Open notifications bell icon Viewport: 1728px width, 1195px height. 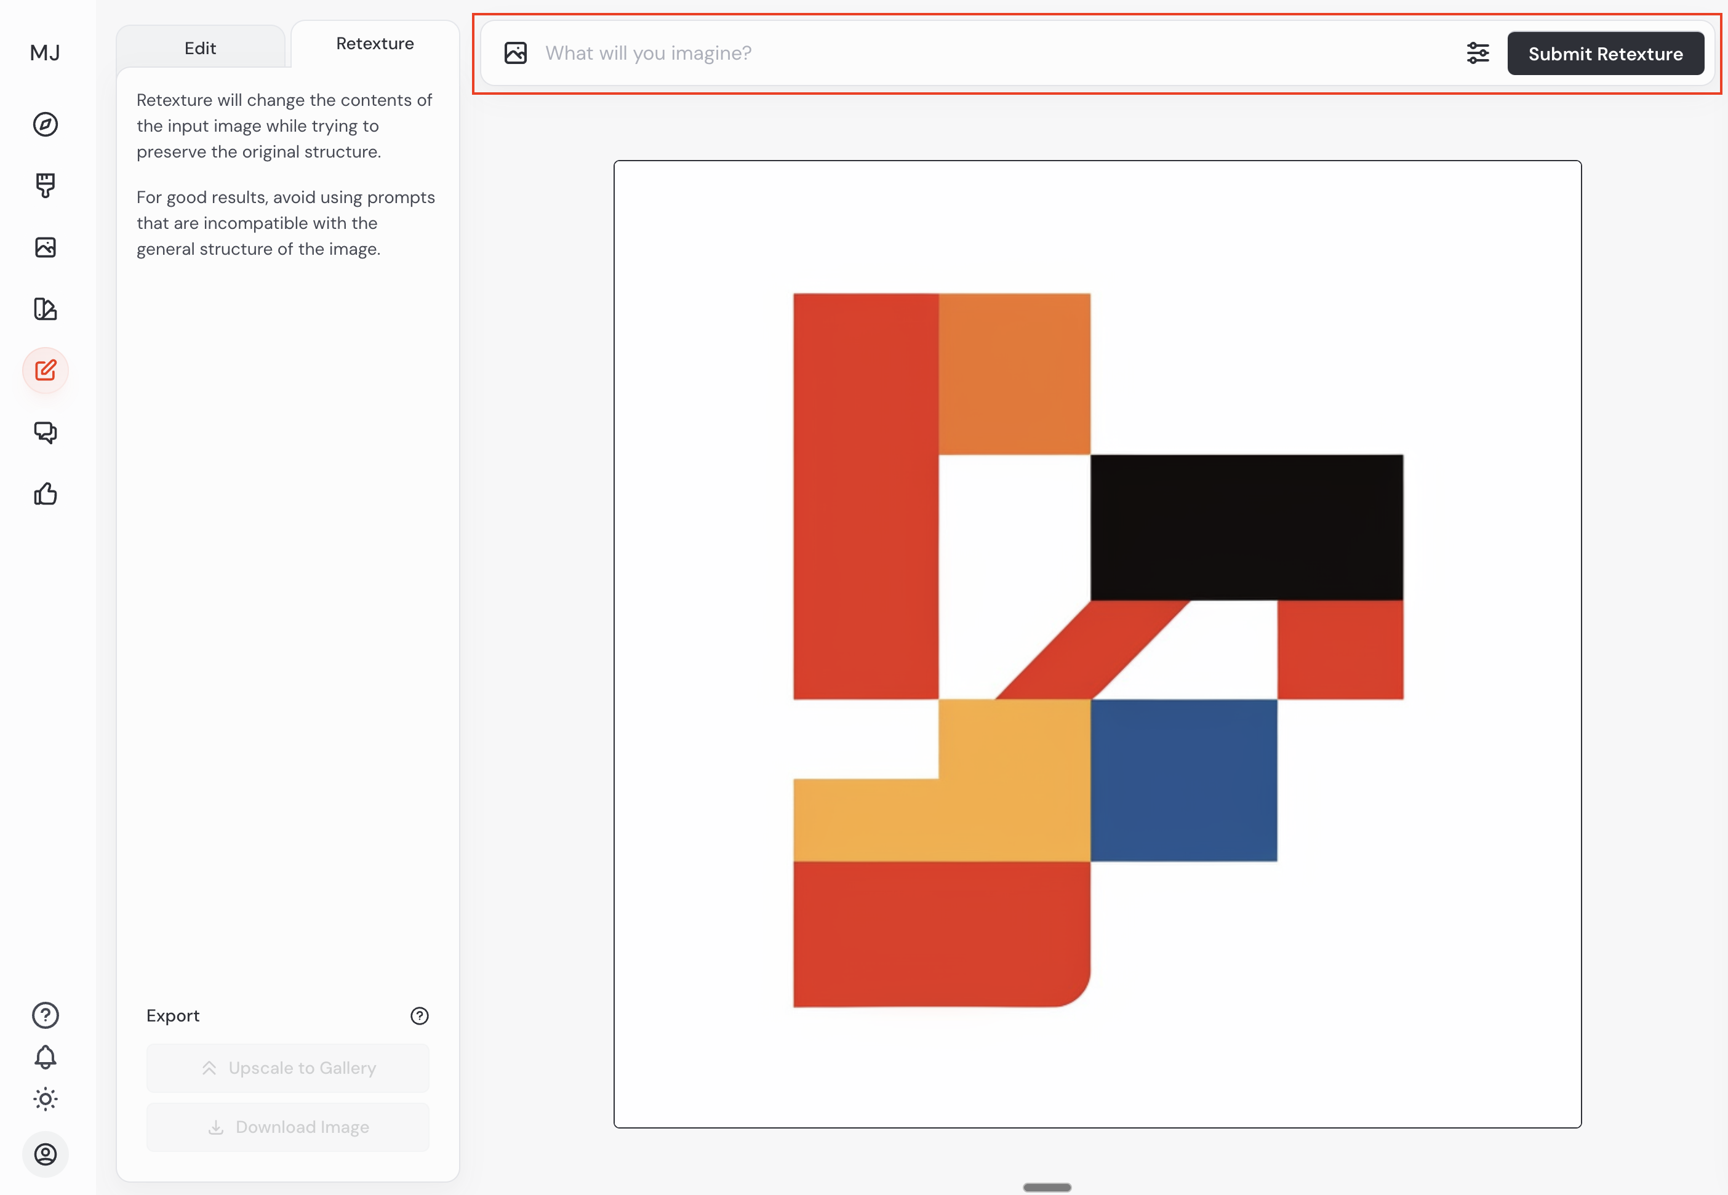tap(46, 1057)
